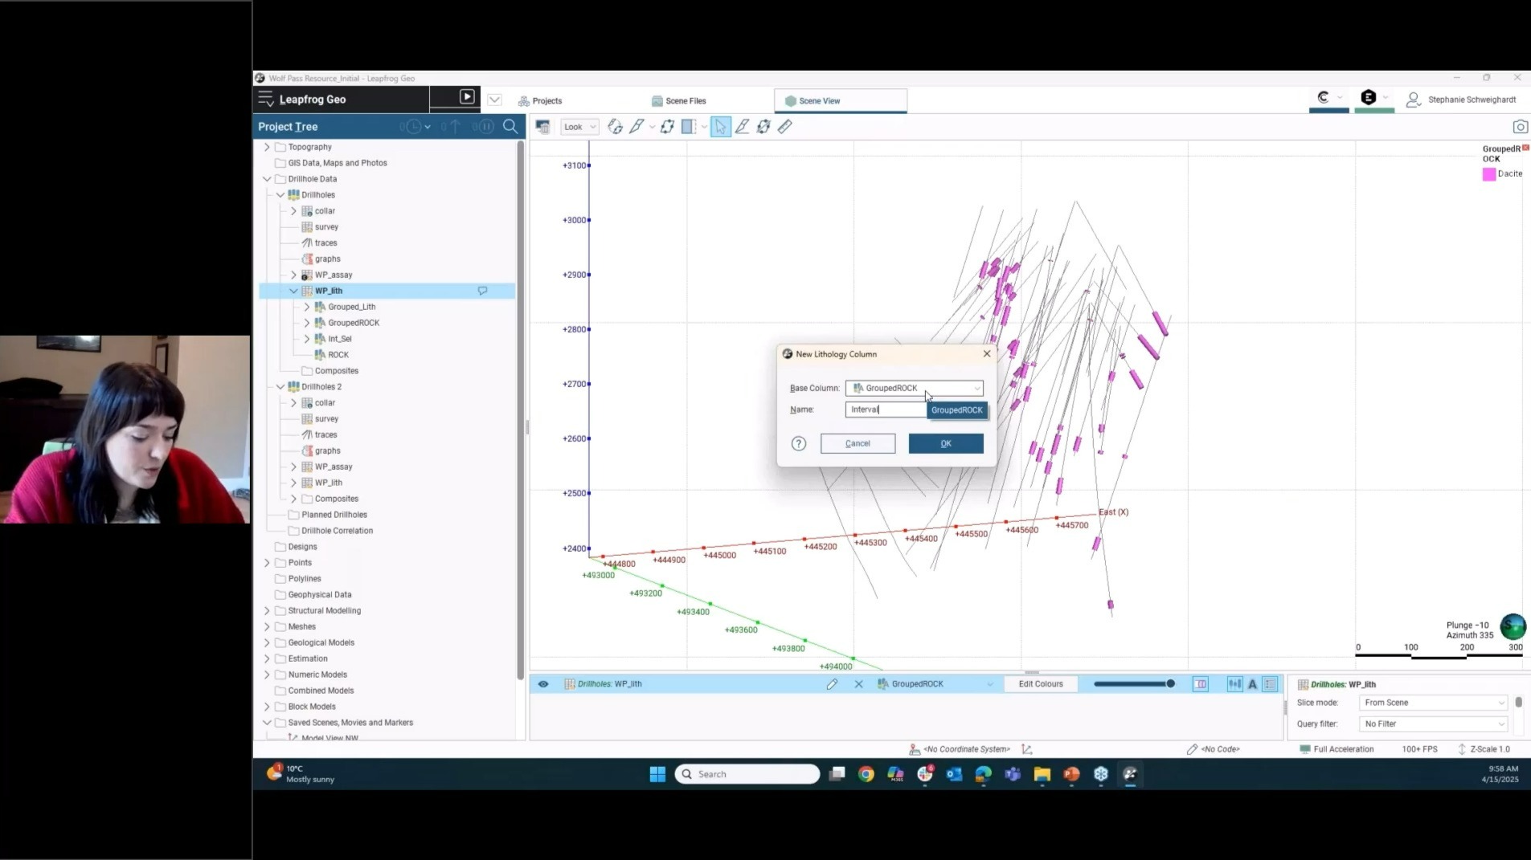Adjust the WP_lith opacity slider

(x=1134, y=684)
